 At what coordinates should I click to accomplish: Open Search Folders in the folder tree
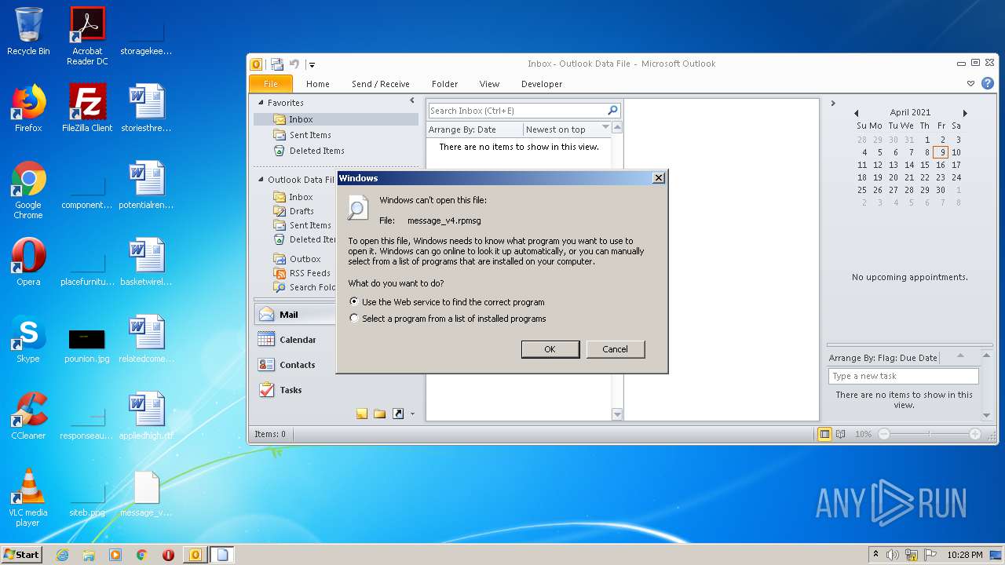pos(305,287)
